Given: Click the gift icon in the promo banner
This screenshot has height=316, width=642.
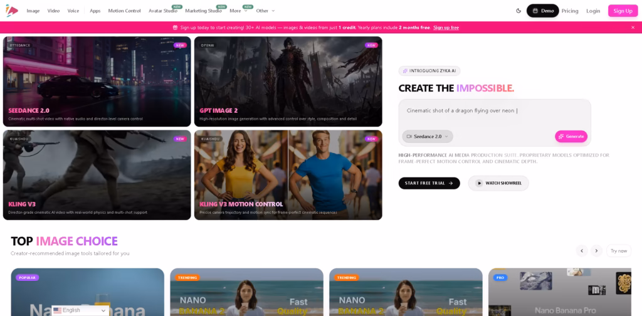Looking at the screenshot, I should click(x=176, y=28).
